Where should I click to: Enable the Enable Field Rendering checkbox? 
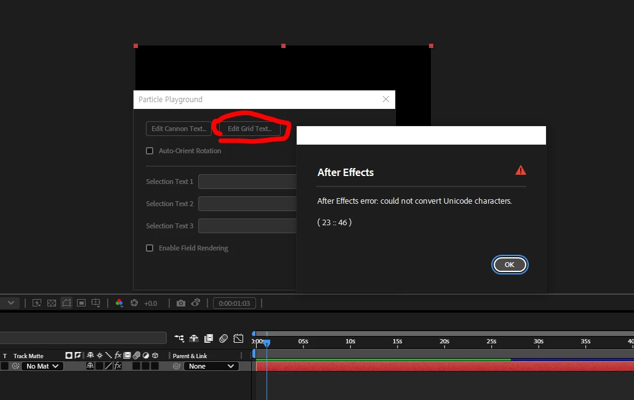[150, 248]
